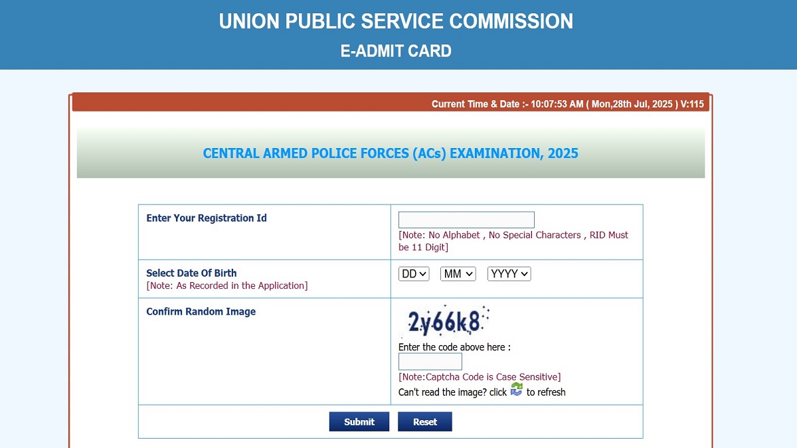
Task: Open the DD day dropdown
Action: click(414, 273)
